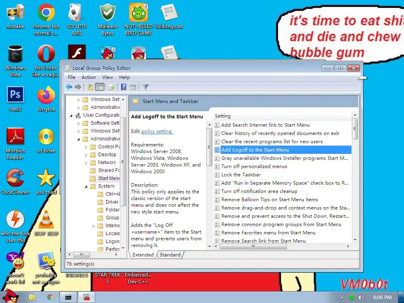This screenshot has width=404, height=303.
Task: Open NOT PISSED BIRD GAME desktop icon
Action: 138,19
